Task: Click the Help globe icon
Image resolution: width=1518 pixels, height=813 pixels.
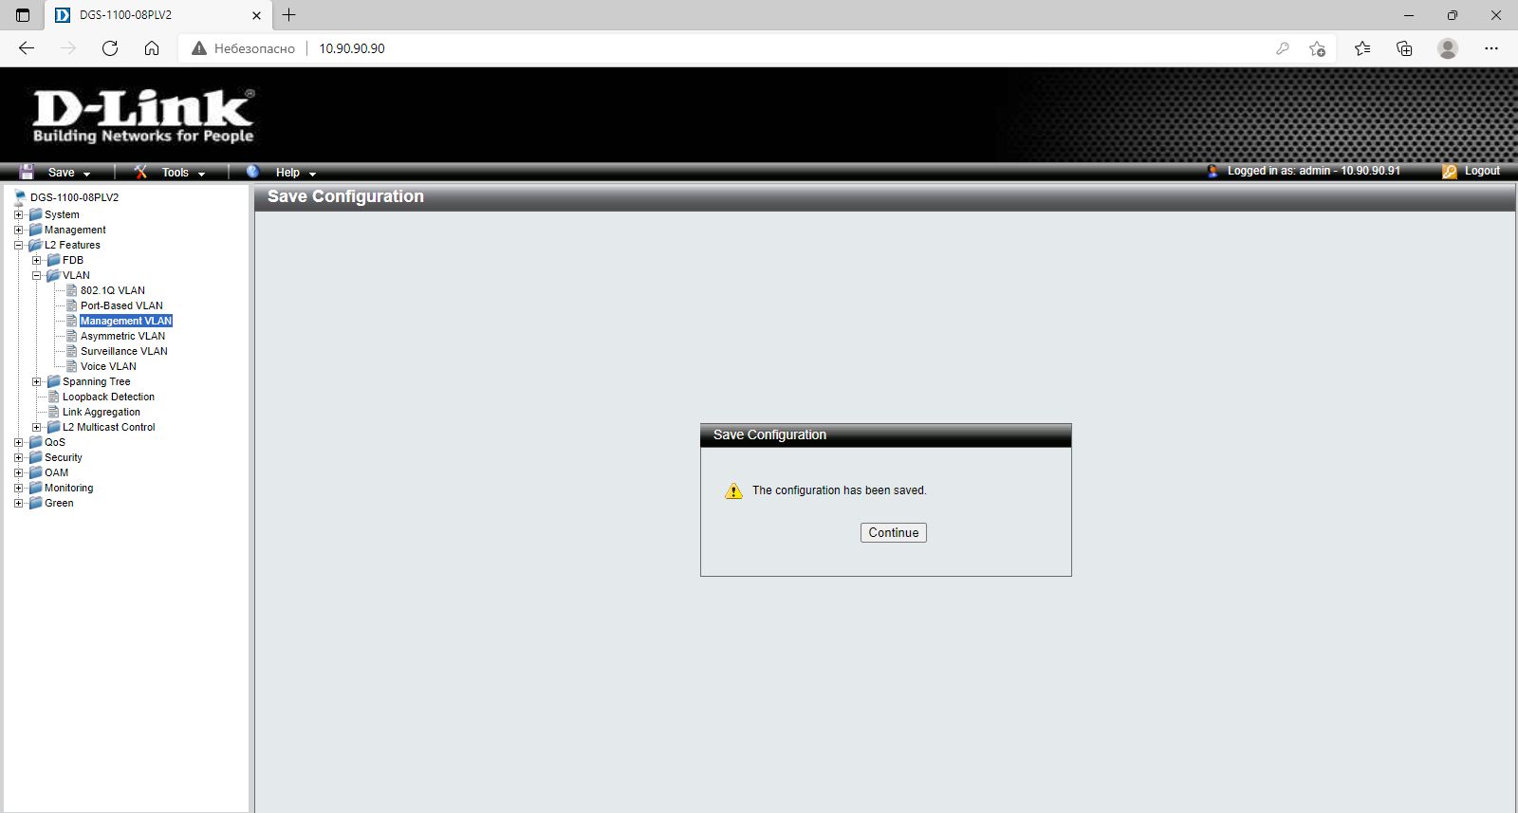Action: pyautogui.click(x=252, y=172)
